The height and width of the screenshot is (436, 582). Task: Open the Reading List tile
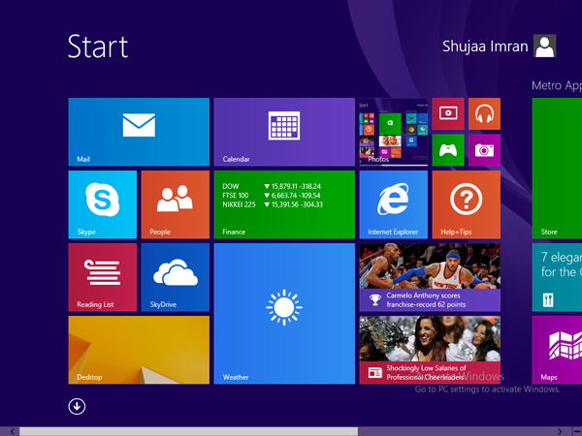tap(103, 277)
